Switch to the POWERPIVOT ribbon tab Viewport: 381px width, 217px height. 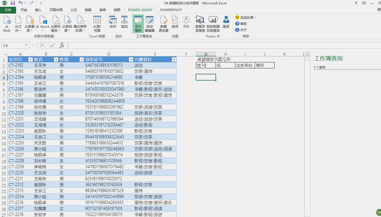tap(171, 10)
